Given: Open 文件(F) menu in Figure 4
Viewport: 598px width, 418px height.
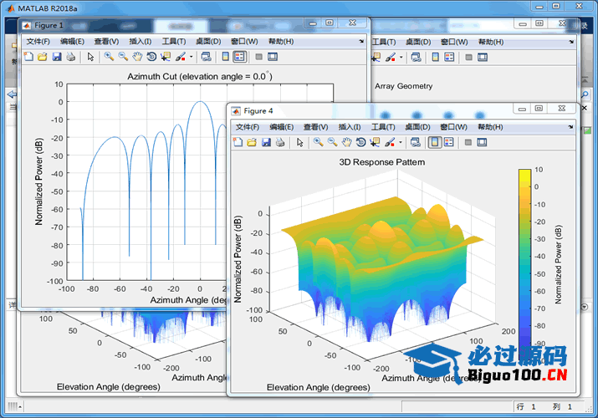Looking at the screenshot, I should pos(248,127).
